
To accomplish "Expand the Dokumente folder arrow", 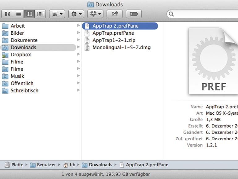I will [x=79, y=40].
